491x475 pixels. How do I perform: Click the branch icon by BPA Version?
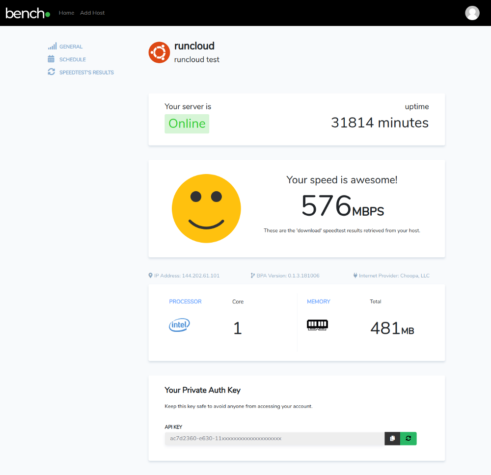[x=252, y=275]
